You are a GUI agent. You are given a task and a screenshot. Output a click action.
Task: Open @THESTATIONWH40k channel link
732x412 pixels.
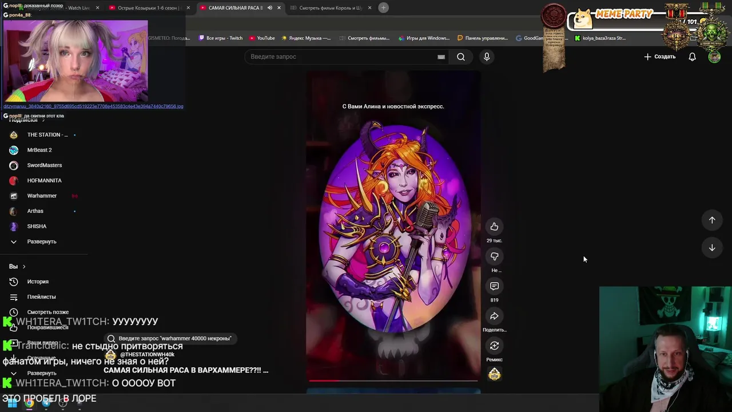point(147,355)
